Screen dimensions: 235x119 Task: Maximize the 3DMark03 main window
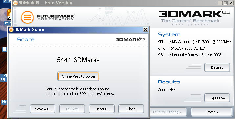click(x=225, y=3)
